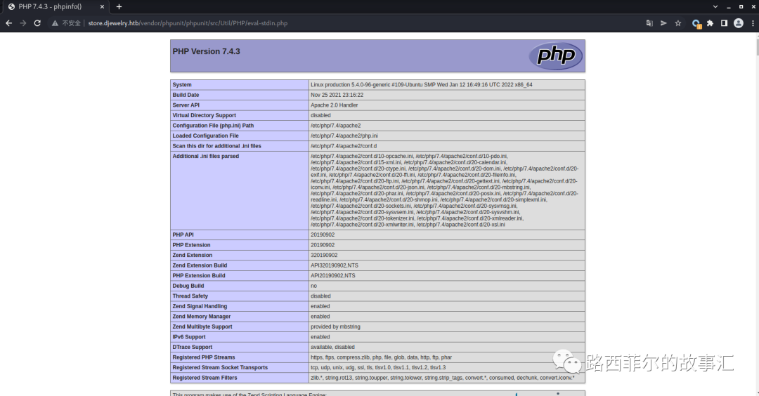
Task: Click the send/share page icon
Action: point(663,23)
